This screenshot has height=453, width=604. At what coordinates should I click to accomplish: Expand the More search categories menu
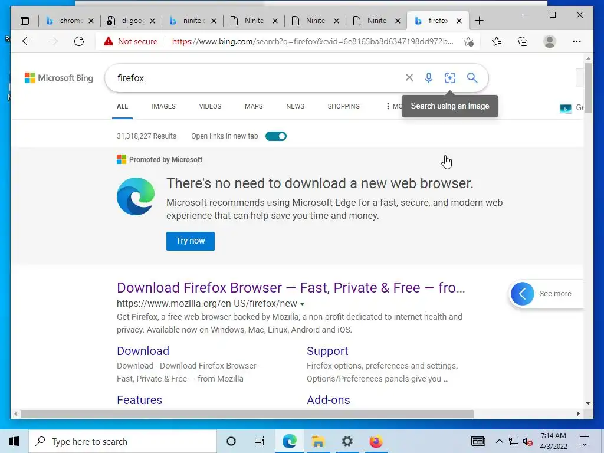pos(393,106)
